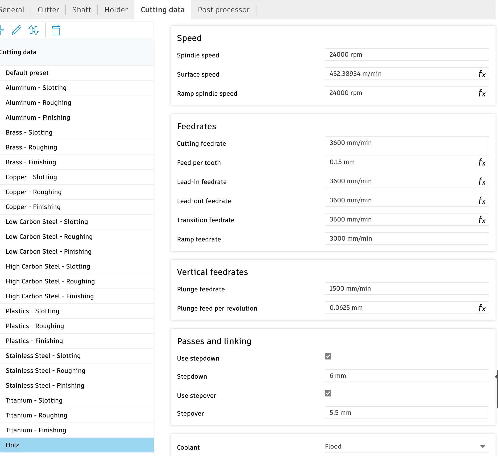Open the Coolant Flood dropdown
This screenshot has width=498, height=456.
point(407,446)
